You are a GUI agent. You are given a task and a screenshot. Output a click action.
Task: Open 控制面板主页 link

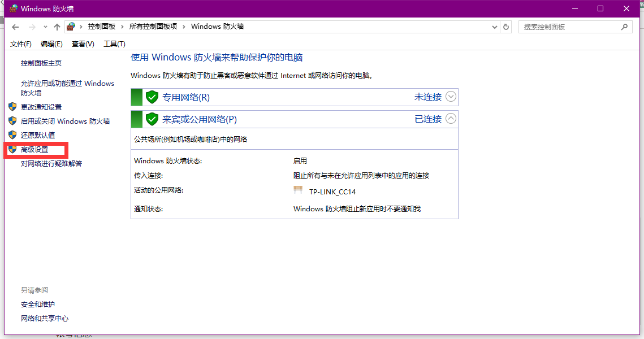coord(41,63)
